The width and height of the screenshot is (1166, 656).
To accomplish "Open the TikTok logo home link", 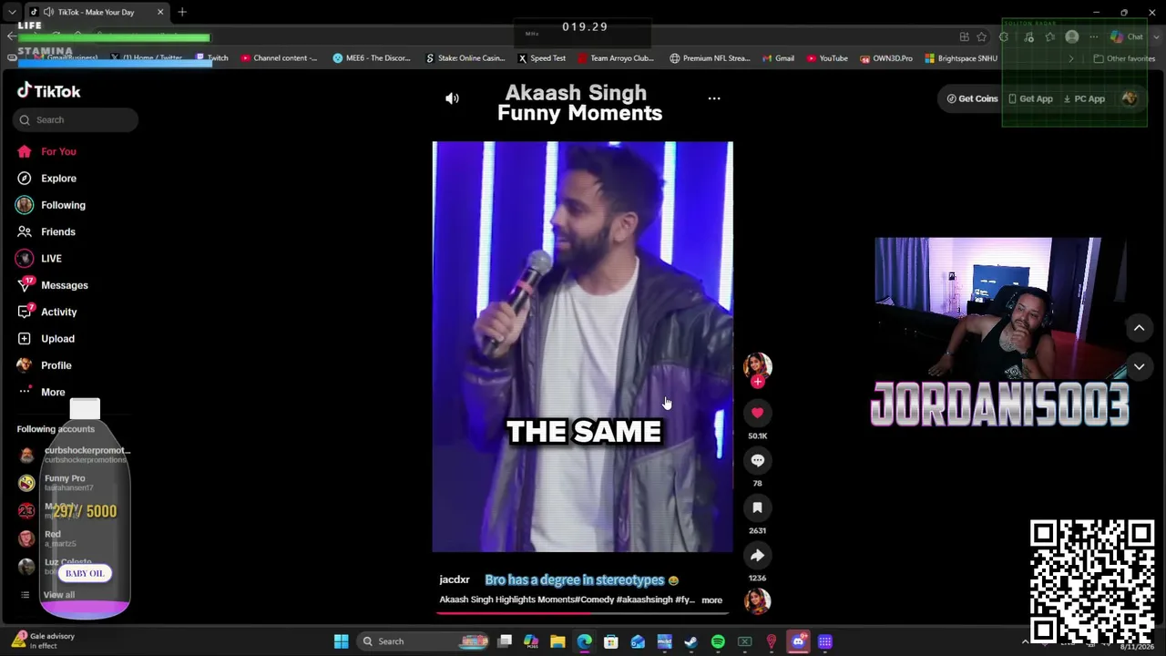I will [49, 91].
